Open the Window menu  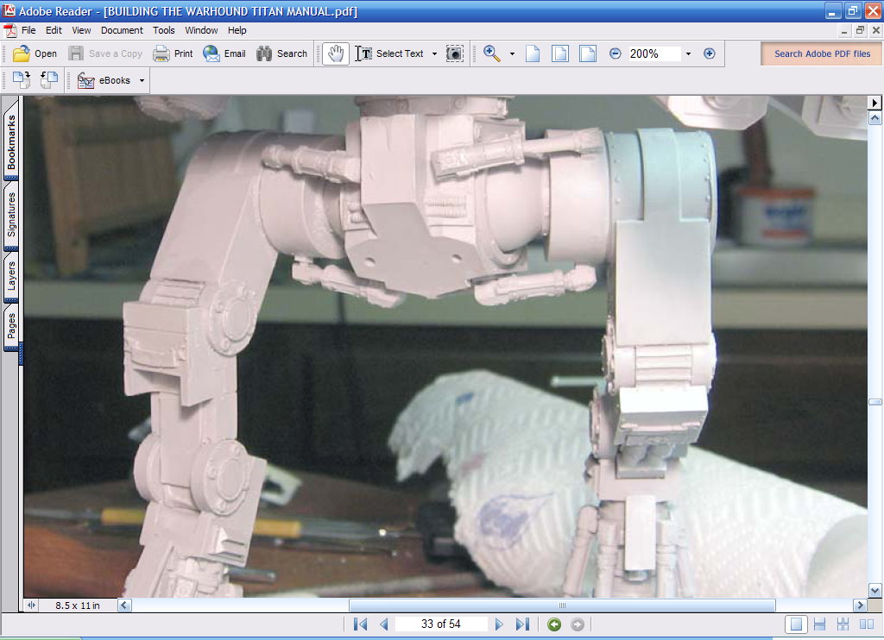click(x=201, y=30)
